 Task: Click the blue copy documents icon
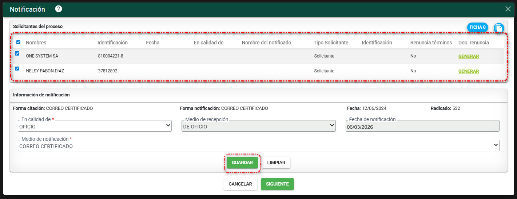[498, 28]
